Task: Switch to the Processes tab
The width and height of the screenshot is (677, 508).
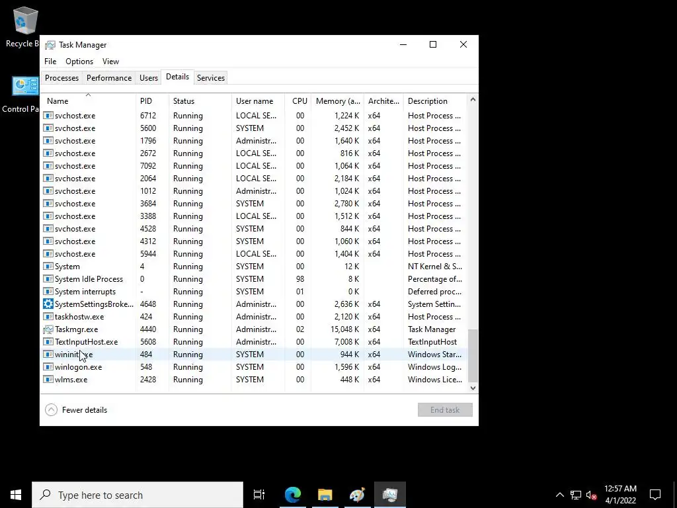Action: point(61,78)
